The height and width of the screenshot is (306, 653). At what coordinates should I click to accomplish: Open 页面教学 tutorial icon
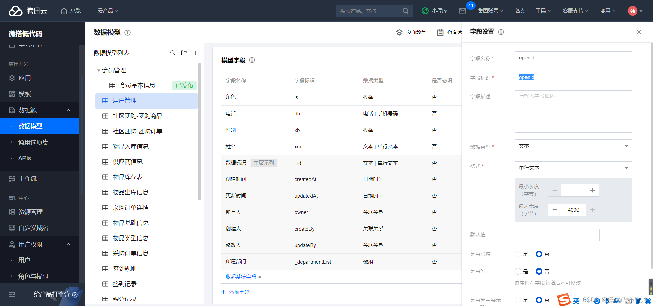pos(399,32)
